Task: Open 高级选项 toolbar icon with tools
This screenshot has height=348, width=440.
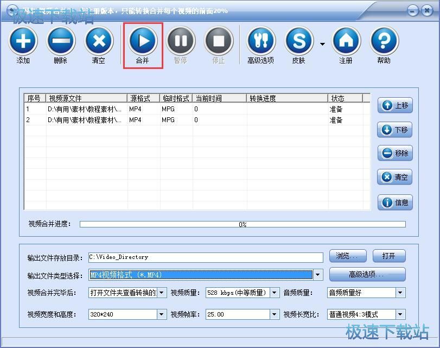Action: 261,41
